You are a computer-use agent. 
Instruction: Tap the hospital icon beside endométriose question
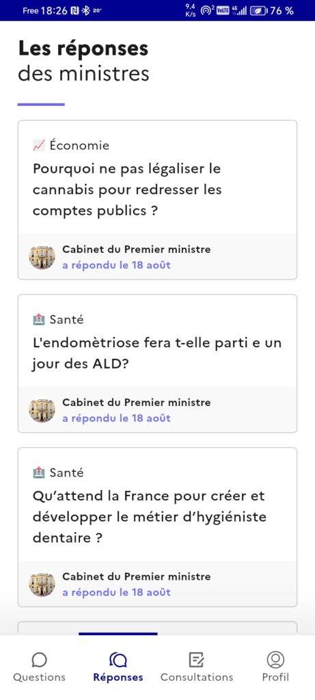(x=39, y=320)
